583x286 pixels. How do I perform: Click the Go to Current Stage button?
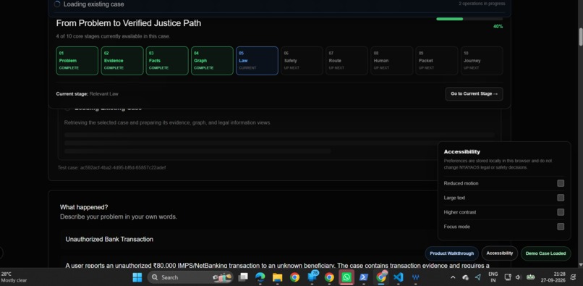pyautogui.click(x=474, y=94)
